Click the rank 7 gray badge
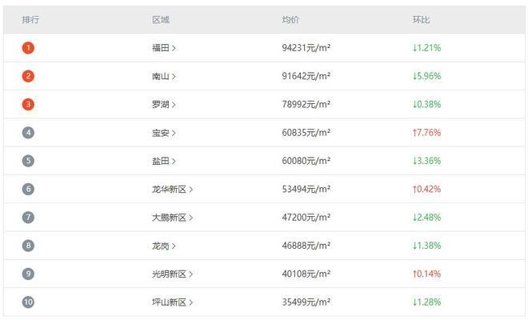Image resolution: width=528 pixels, height=320 pixels. 28,218
